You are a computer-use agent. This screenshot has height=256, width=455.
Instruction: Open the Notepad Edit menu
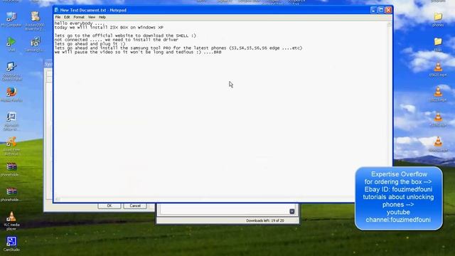[x=67, y=17]
